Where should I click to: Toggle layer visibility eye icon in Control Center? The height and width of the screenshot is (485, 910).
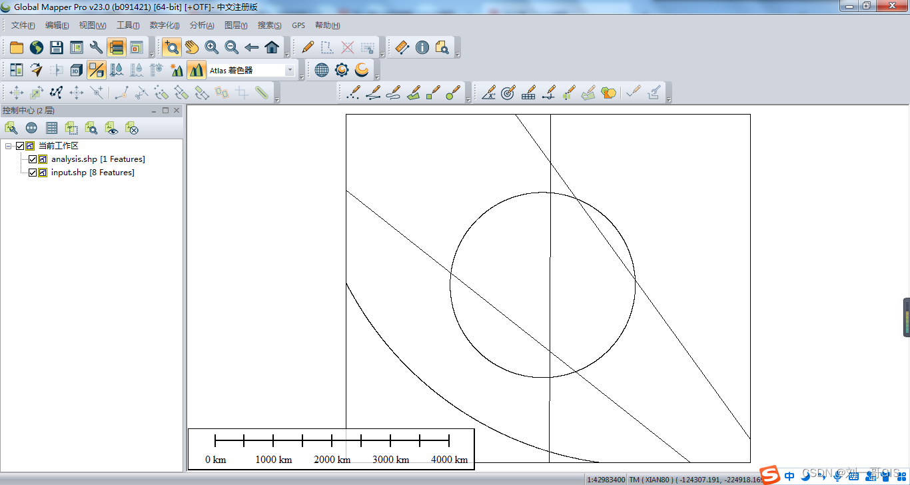[111, 128]
